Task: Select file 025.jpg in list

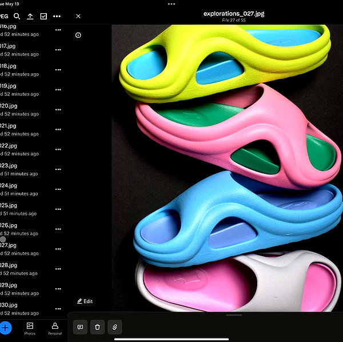Action: pos(33,209)
